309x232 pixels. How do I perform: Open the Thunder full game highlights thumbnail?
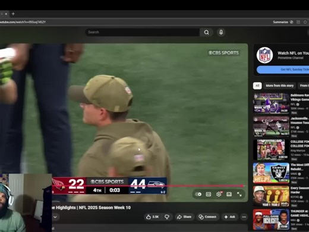(x=272, y=220)
